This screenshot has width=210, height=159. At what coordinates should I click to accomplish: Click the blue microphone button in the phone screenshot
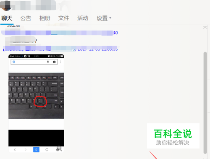[x=36, y=150]
